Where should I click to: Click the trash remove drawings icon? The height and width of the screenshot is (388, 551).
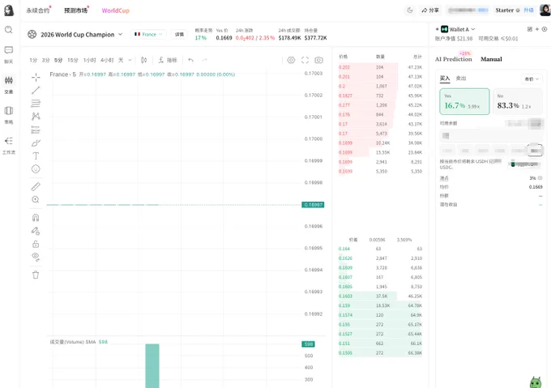tap(36, 275)
